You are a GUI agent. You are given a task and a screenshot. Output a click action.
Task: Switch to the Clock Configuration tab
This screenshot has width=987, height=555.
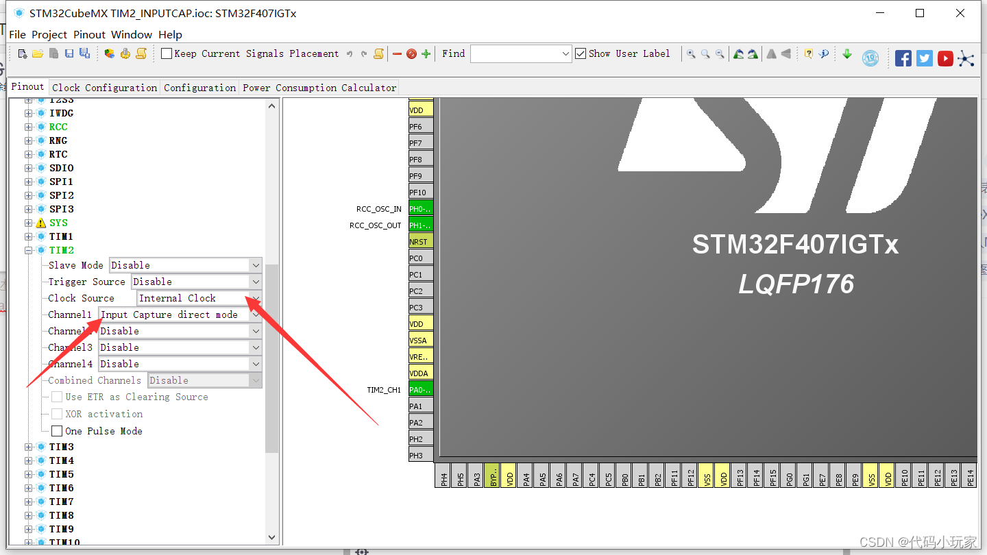pos(104,88)
